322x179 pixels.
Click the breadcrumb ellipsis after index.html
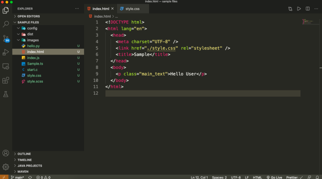[x=116, y=16]
